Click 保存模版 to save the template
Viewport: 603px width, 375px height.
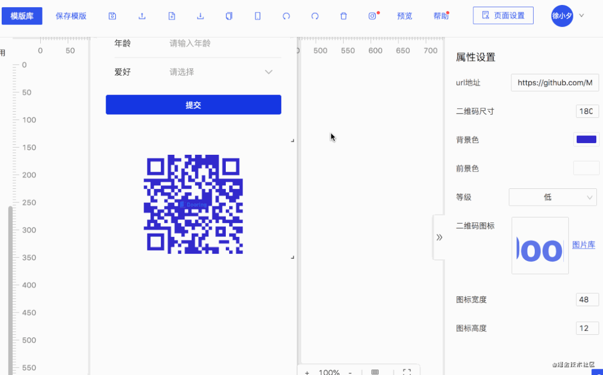coord(71,16)
